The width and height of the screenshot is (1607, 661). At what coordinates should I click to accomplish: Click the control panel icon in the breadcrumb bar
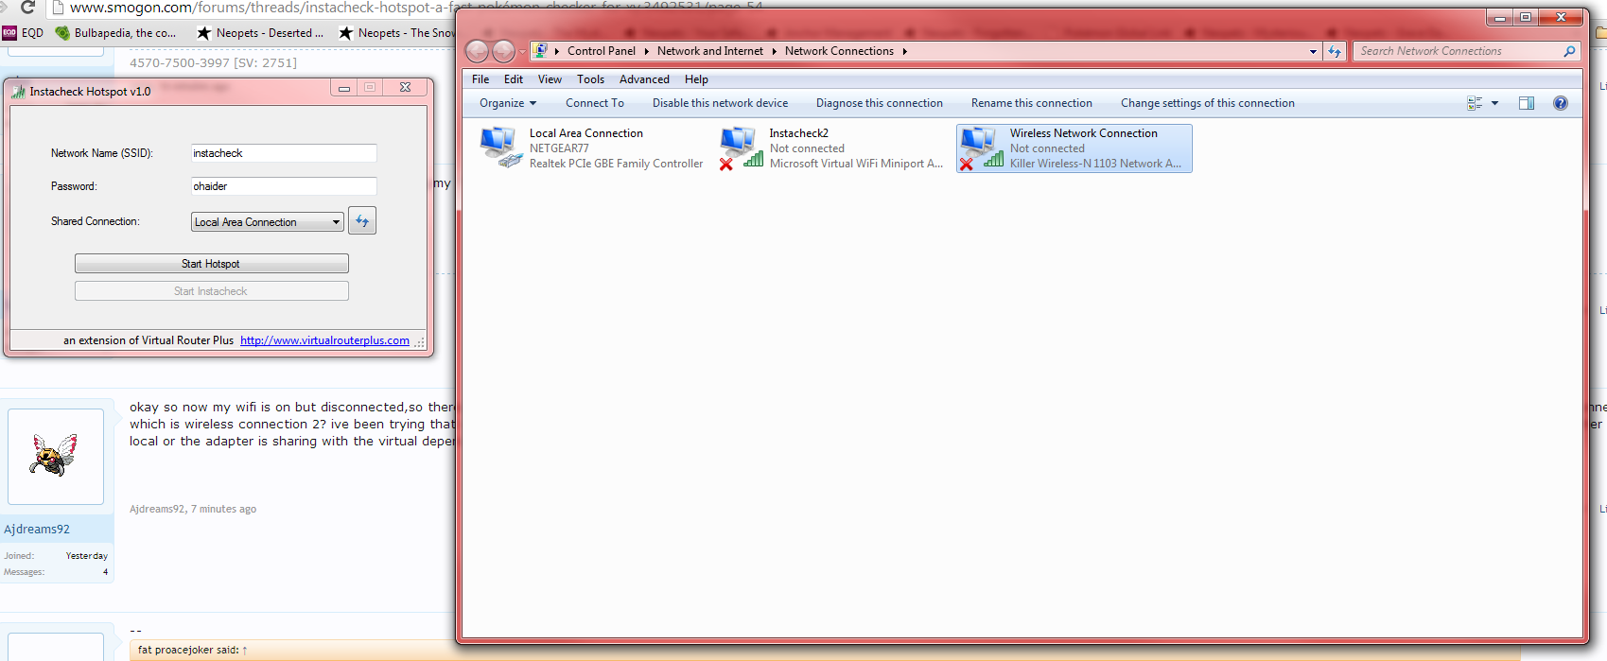540,50
